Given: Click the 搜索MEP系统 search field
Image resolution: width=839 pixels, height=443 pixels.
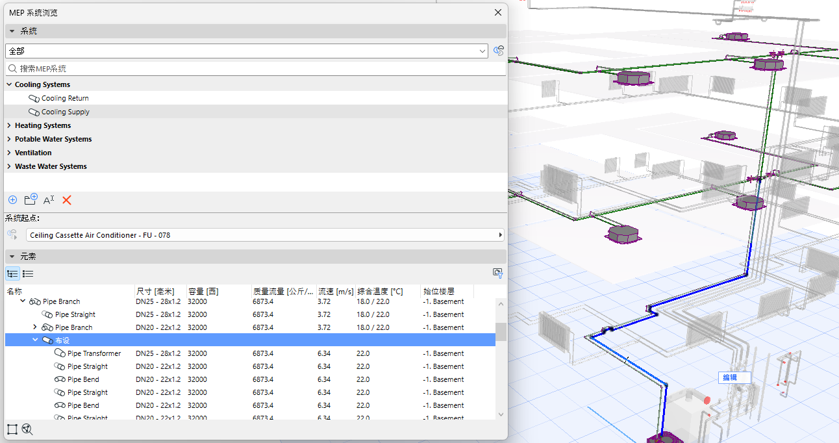Looking at the screenshot, I should click(x=255, y=68).
